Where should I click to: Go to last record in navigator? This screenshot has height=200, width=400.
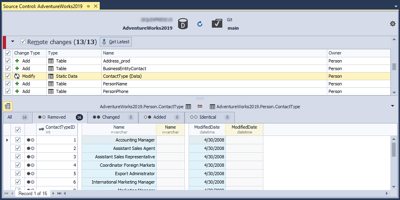59,193
